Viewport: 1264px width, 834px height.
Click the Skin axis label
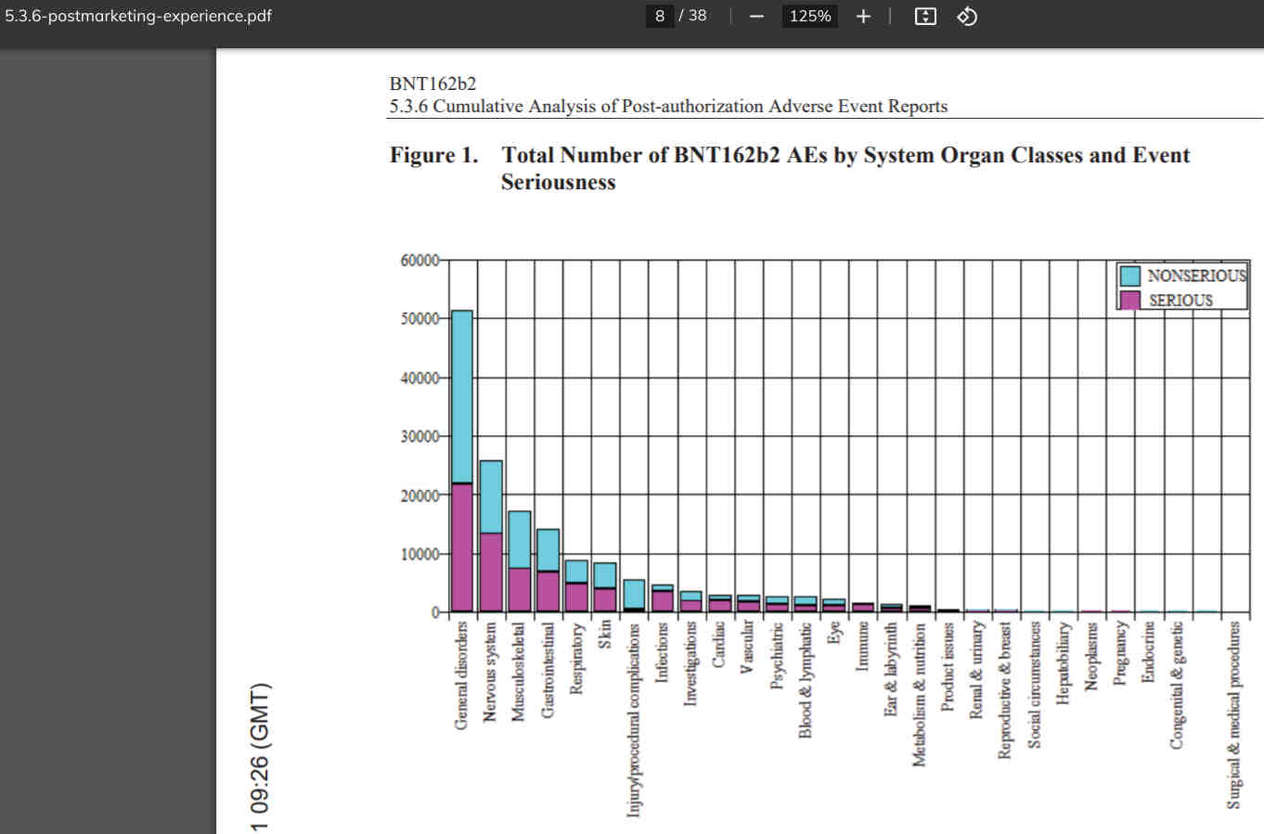coord(605,635)
